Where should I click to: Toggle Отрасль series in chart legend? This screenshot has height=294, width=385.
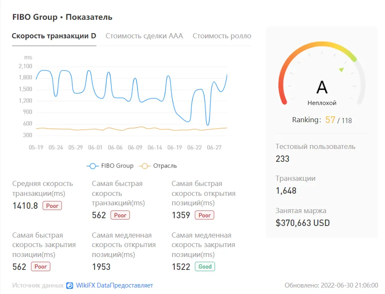[157, 166]
